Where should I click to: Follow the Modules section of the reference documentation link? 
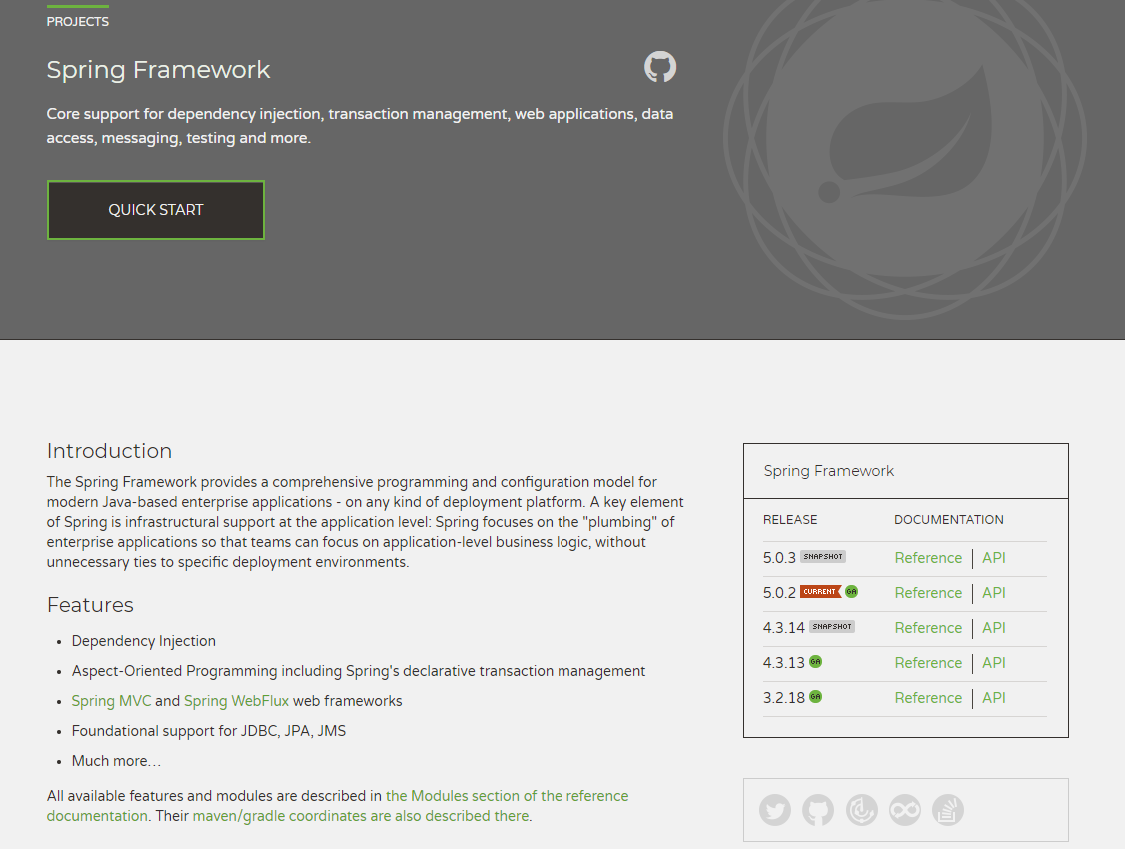pyautogui.click(x=338, y=806)
